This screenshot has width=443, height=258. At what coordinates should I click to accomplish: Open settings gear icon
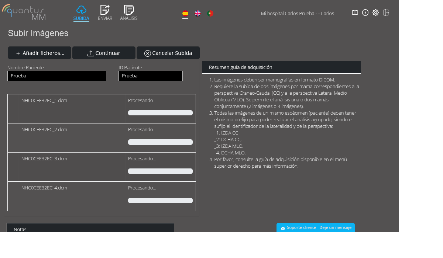pos(375,13)
